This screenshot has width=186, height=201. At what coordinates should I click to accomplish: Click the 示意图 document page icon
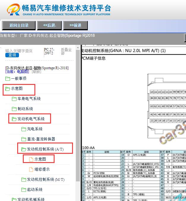click(31, 159)
